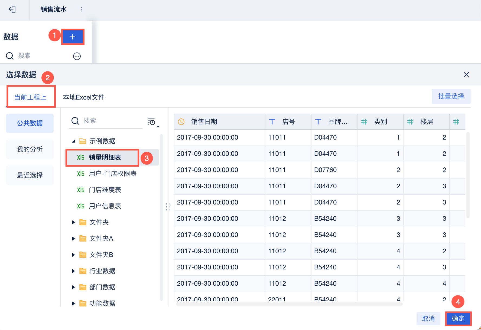Expand the 行业数据 tree node
This screenshot has width=481, height=330.
click(73, 271)
